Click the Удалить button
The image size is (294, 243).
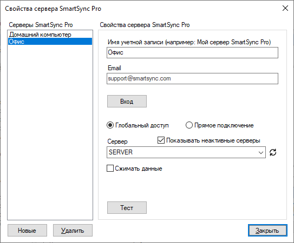click(73, 231)
